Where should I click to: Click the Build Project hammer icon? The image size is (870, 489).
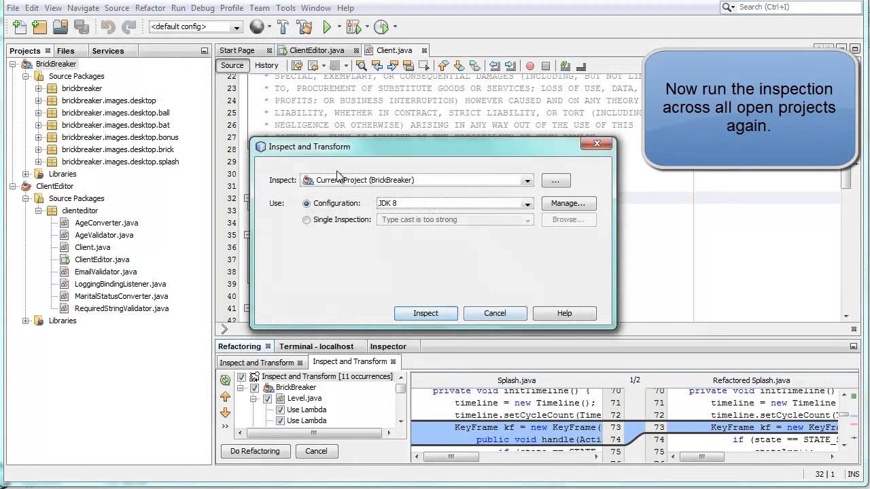[x=283, y=27]
